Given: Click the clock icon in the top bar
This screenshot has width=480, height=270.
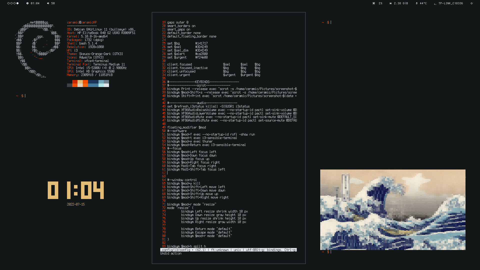Looking at the screenshot, I should click(27, 3).
